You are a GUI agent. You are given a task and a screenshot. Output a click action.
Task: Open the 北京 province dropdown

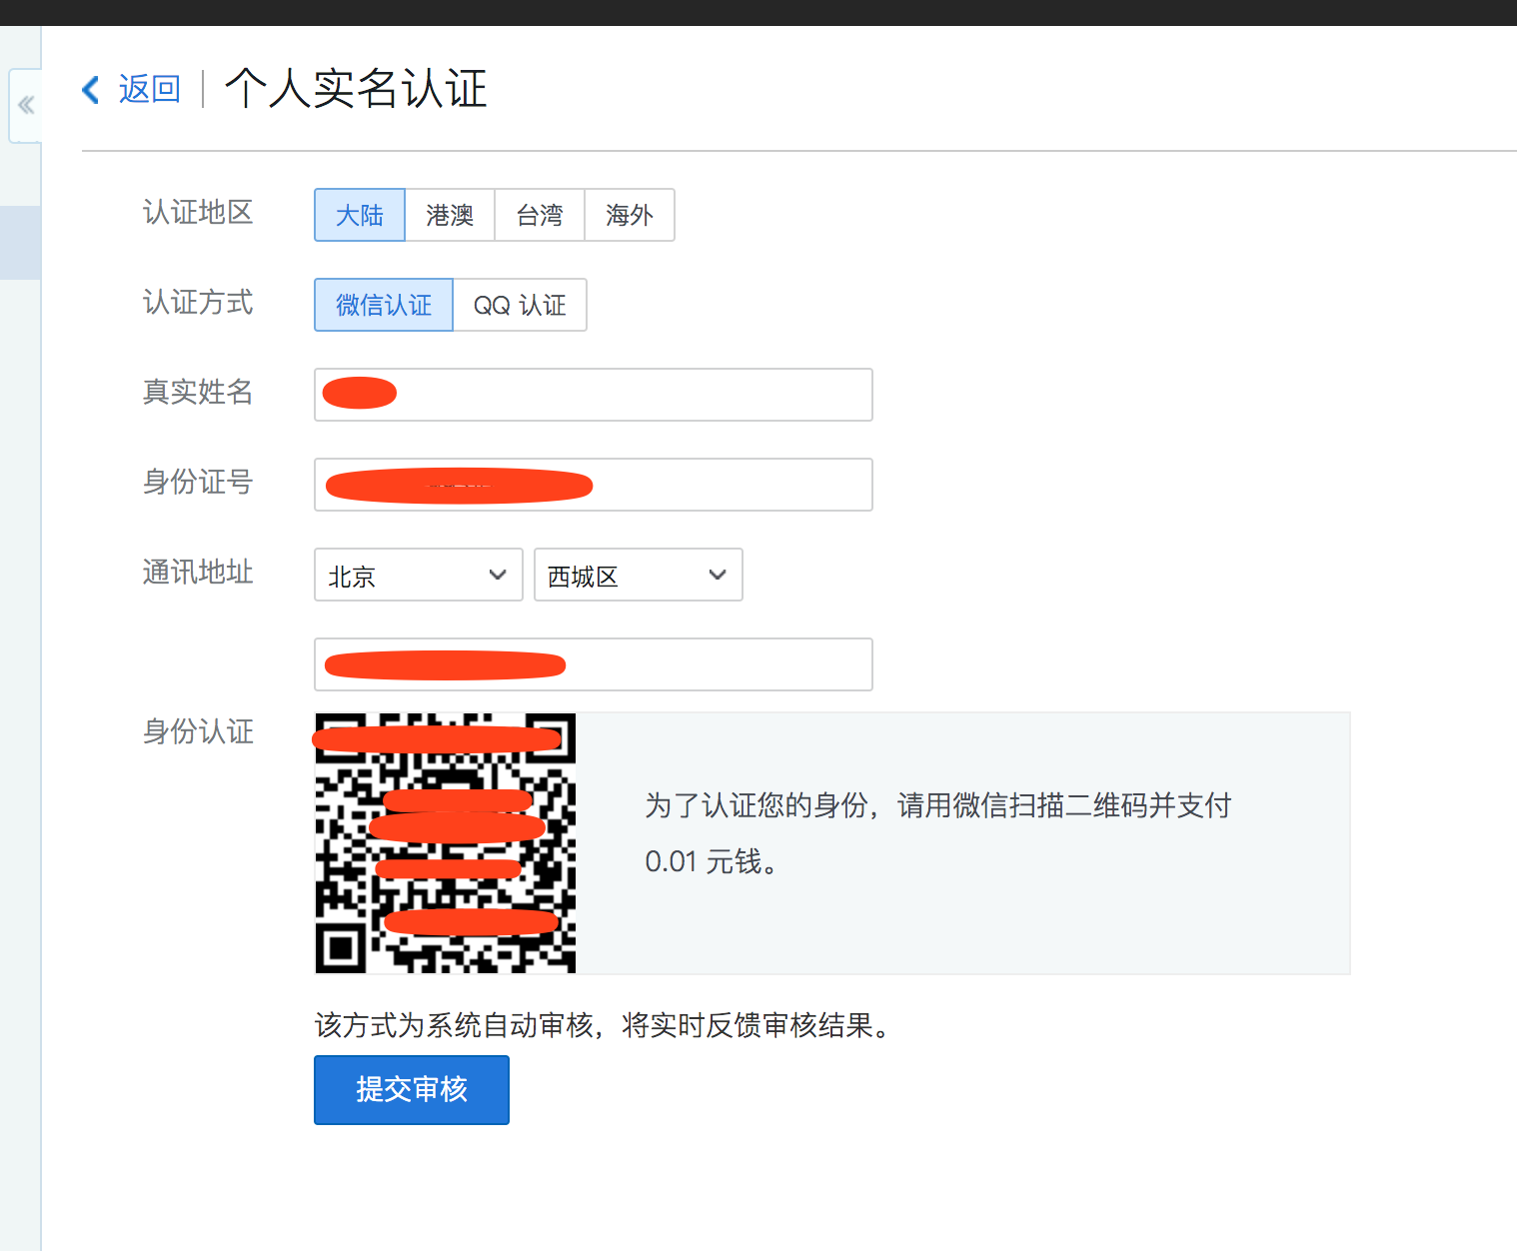(419, 575)
